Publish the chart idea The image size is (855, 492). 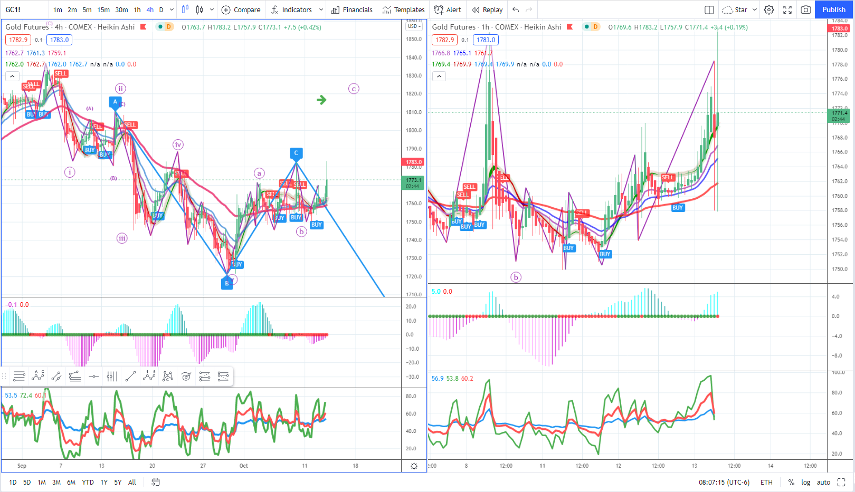click(x=834, y=9)
